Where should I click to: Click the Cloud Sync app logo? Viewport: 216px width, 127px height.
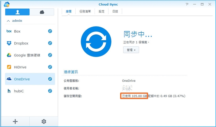point(7,4)
